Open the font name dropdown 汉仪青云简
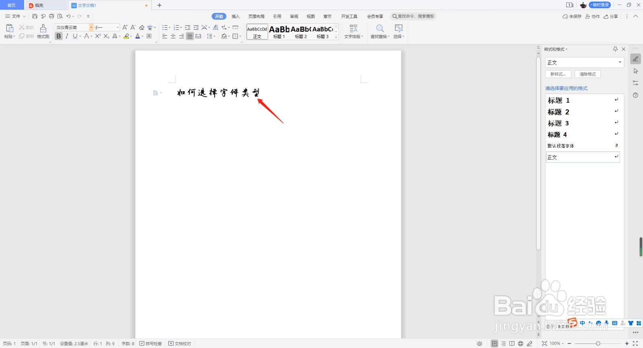This screenshot has height=348, width=643. coord(91,27)
